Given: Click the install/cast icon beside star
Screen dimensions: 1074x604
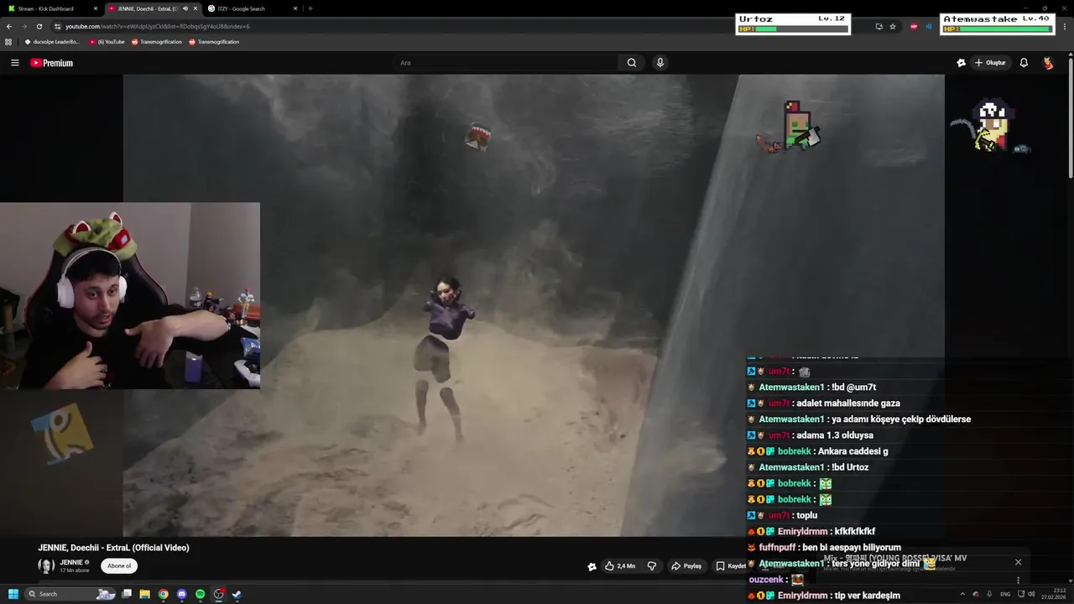Looking at the screenshot, I should click(x=878, y=26).
